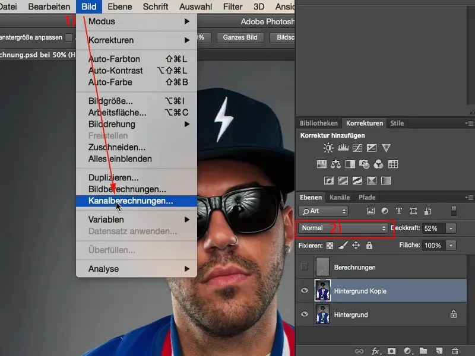The width and height of the screenshot is (475, 356).
Task: Add a Vibrance adjustment
Action: point(386,148)
